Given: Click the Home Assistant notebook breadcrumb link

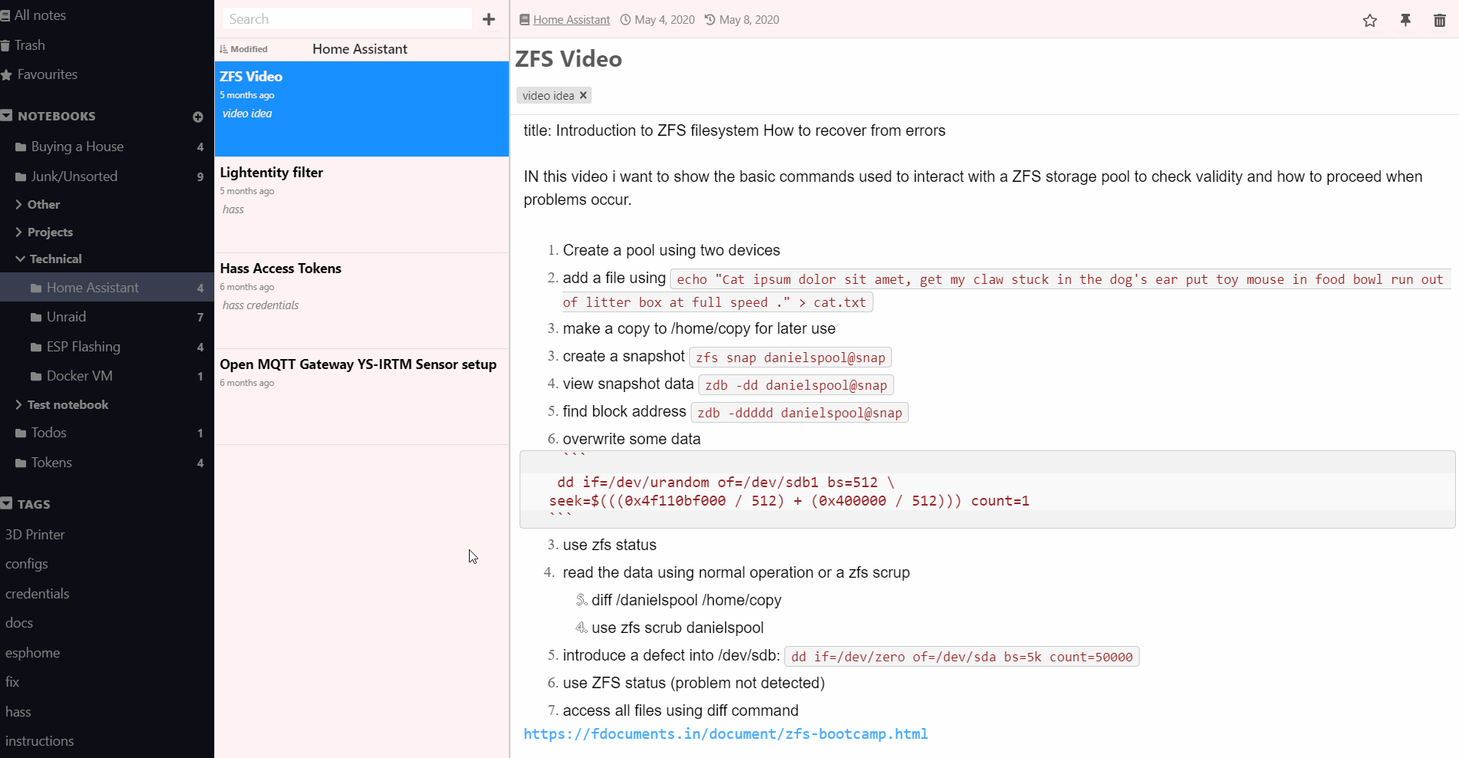Looking at the screenshot, I should 571,20.
